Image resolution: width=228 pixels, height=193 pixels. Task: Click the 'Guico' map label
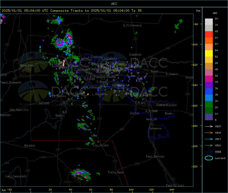pos(155,71)
